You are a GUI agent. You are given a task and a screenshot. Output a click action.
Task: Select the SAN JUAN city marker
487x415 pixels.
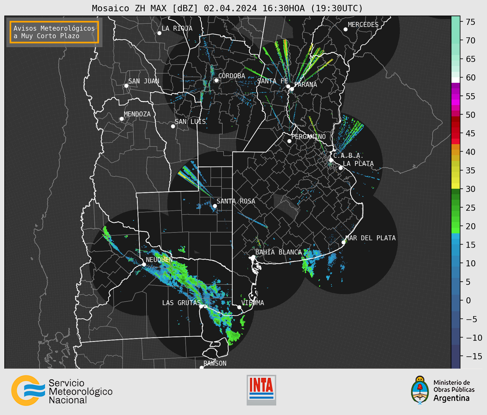pos(126,86)
